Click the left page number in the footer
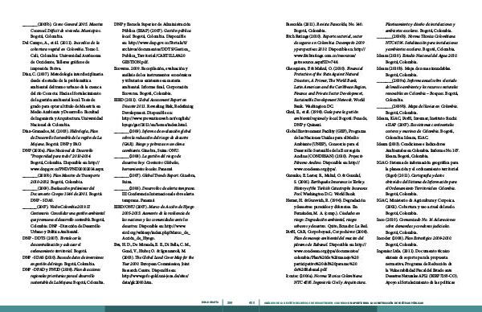The height and width of the screenshot is (312, 482). click(229, 302)
